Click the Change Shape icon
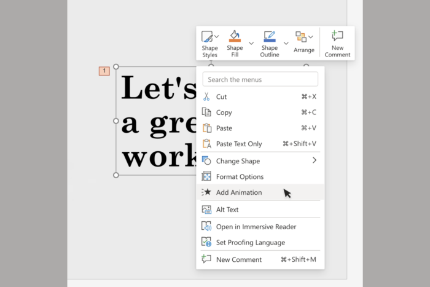Screen dimensions: 430x287 [x=206, y=160]
